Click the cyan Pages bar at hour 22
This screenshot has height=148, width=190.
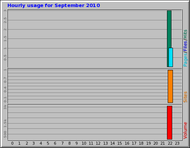point(171,57)
